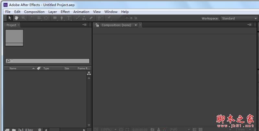Toggle the Name column sort arrow

pos(33,68)
